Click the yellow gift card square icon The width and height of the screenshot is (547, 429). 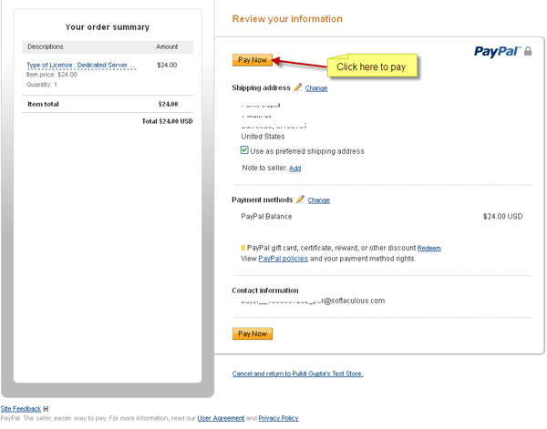pyautogui.click(x=243, y=248)
